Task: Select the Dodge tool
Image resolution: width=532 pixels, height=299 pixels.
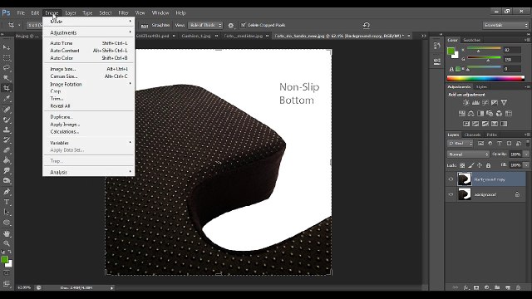Action: tap(7, 181)
